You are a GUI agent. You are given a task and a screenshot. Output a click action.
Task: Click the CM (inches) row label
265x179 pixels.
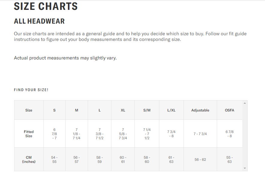click(x=29, y=160)
